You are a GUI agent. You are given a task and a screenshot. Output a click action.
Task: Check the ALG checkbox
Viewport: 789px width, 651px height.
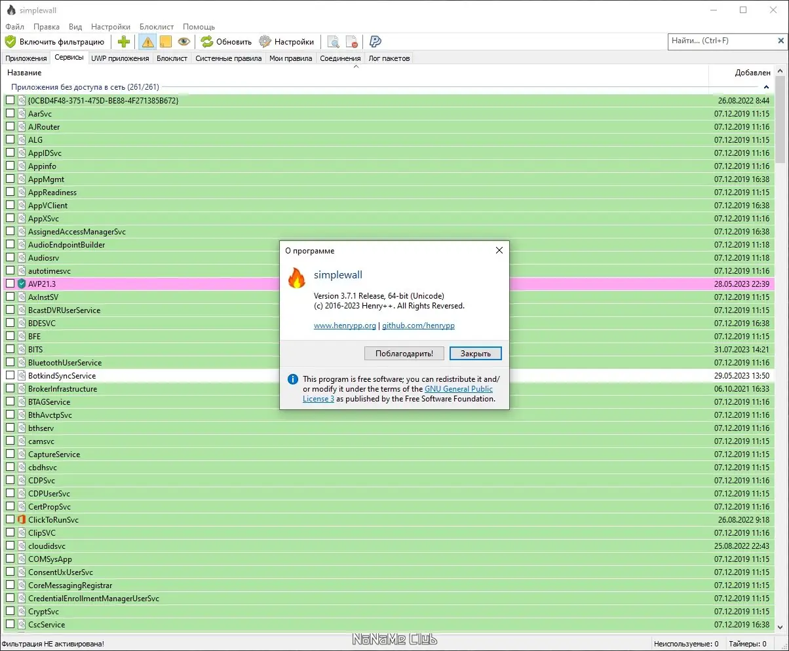tap(10, 139)
